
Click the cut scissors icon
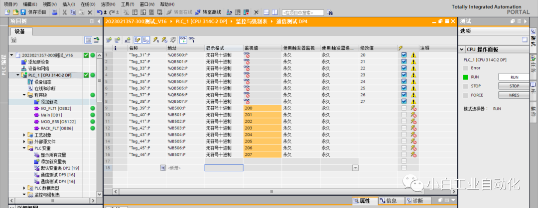coord(64,12)
